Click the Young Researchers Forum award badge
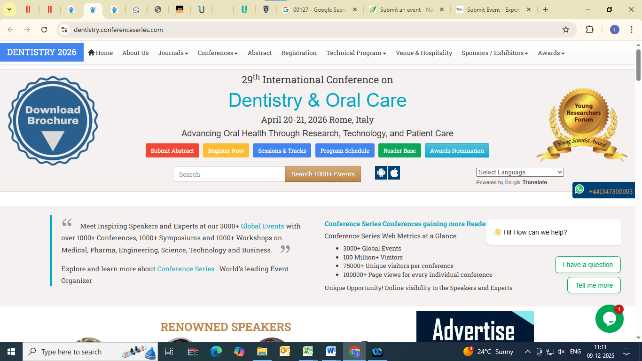 (582, 124)
